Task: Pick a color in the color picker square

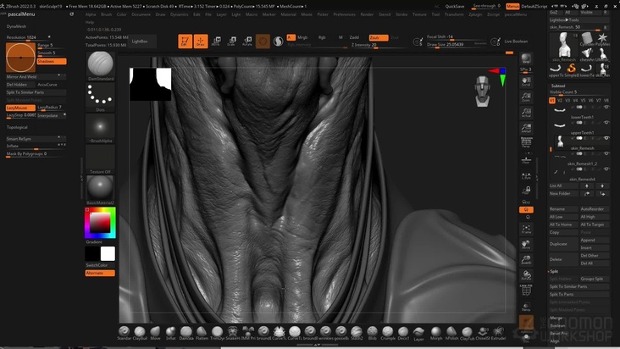Action: pyautogui.click(x=100, y=223)
